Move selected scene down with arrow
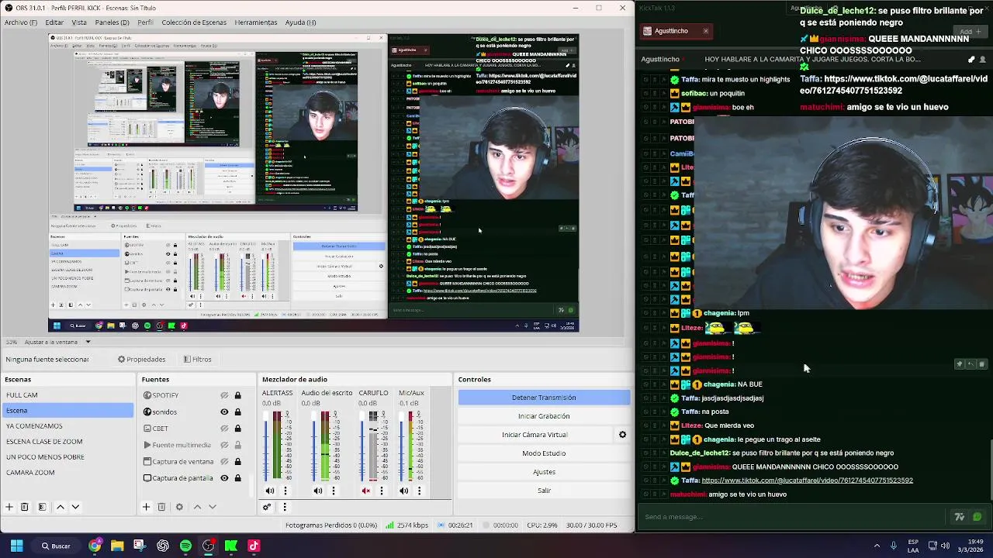This screenshot has width=993, height=558. (75, 507)
